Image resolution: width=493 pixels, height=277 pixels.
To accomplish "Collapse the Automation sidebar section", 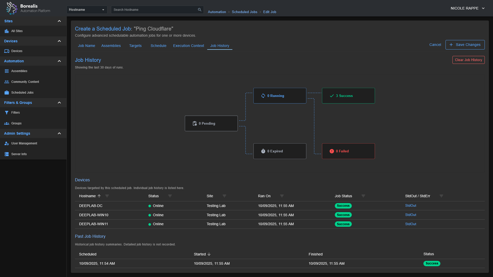I will click(59, 61).
